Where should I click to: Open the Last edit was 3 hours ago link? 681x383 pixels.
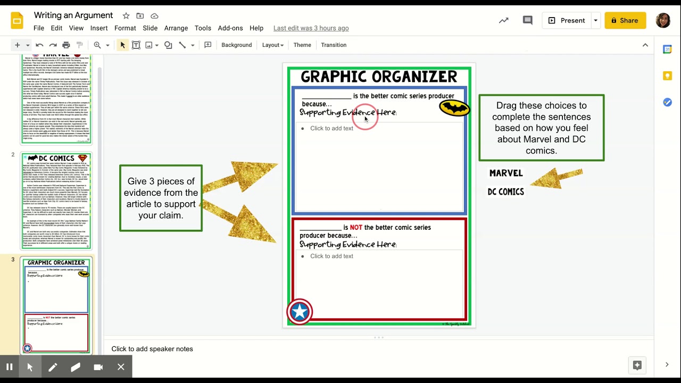(x=311, y=28)
